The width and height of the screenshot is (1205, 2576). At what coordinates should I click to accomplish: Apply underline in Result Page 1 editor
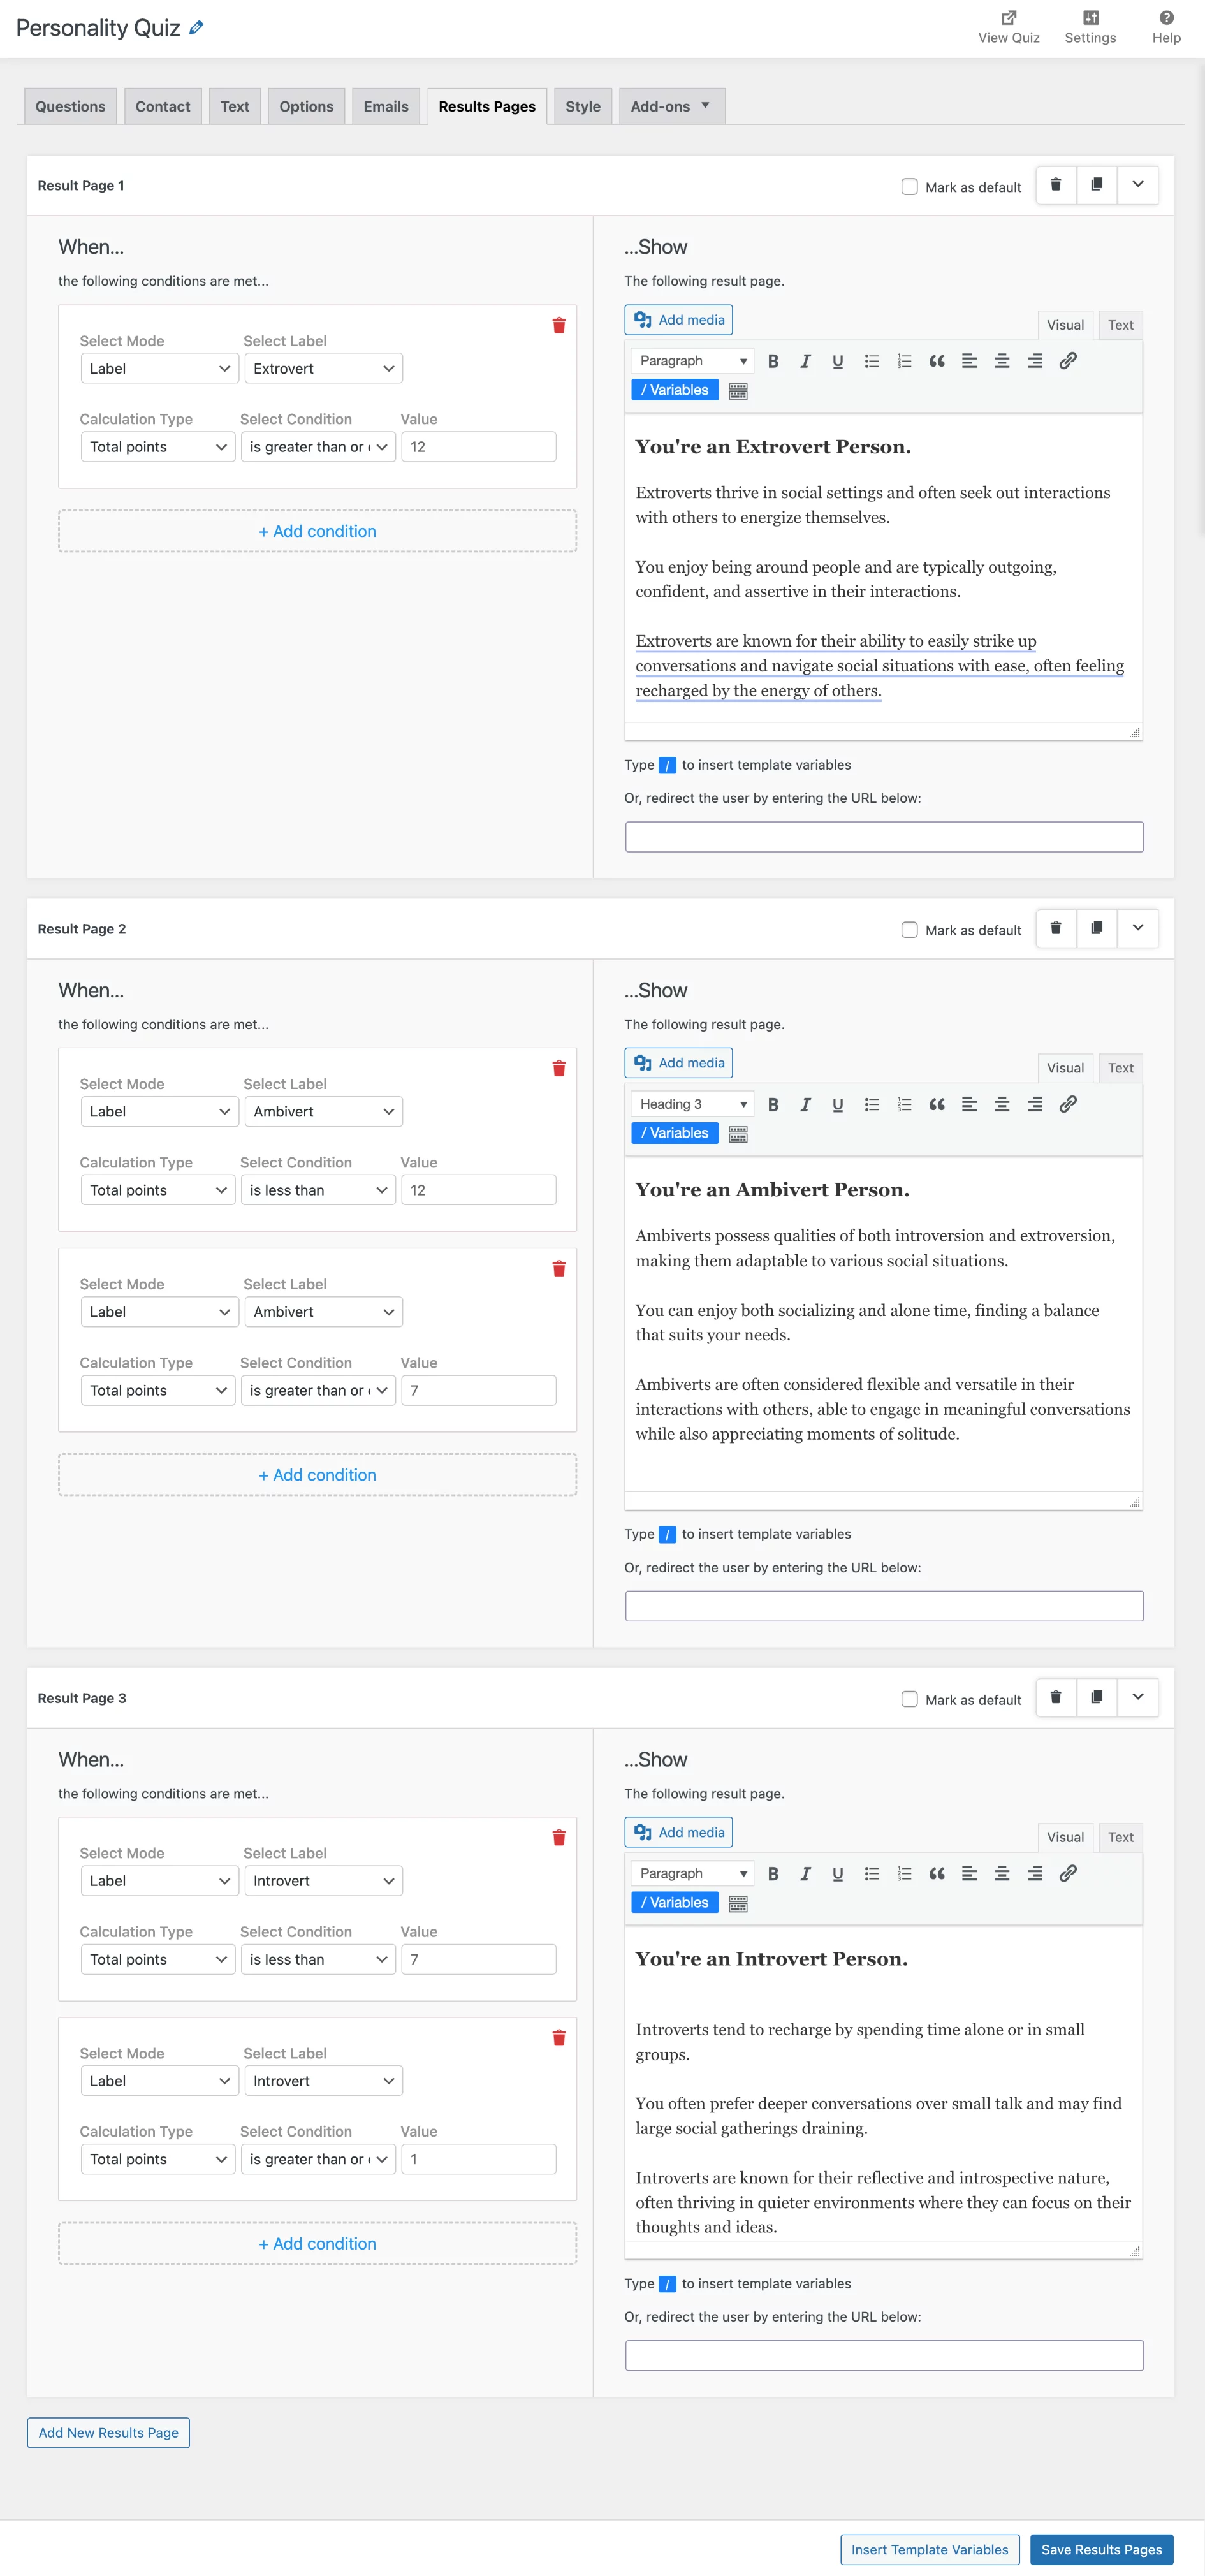tap(838, 362)
